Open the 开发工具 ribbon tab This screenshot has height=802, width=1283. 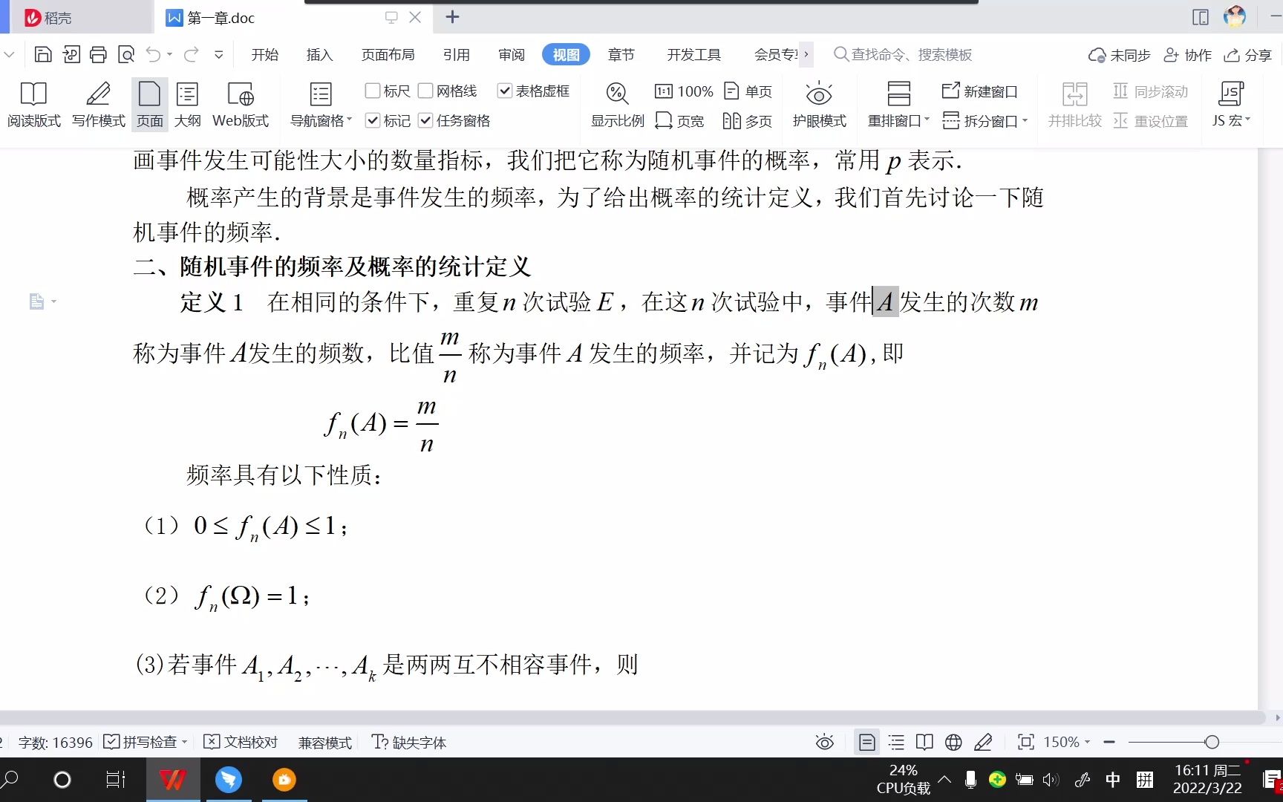coord(693,54)
